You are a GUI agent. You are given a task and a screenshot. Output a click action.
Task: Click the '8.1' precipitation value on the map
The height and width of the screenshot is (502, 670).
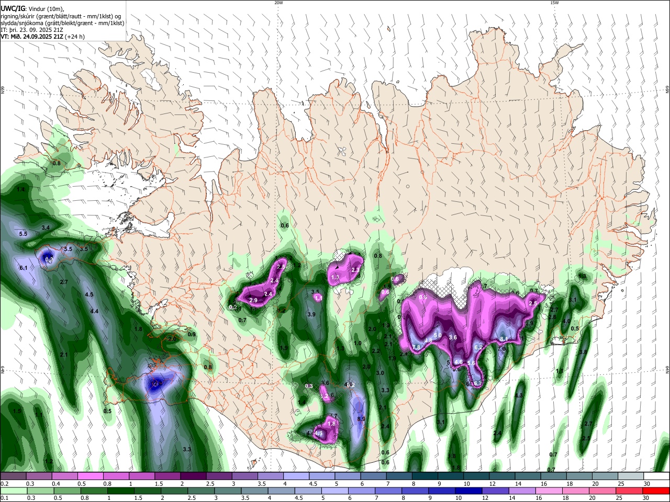(504, 339)
